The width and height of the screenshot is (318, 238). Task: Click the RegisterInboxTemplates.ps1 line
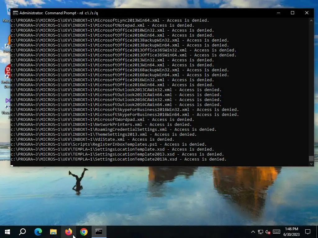[x=108, y=144]
